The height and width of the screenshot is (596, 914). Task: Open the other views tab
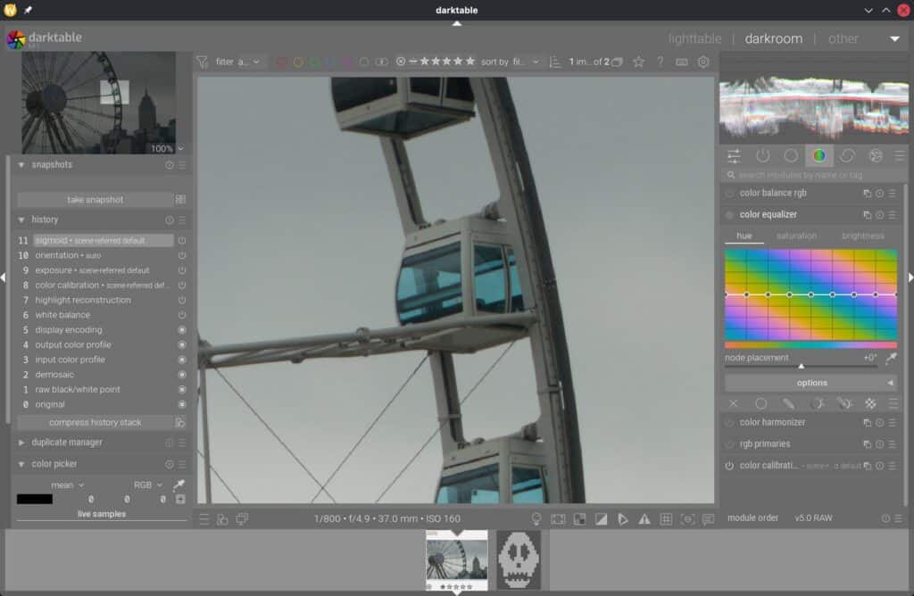point(843,39)
